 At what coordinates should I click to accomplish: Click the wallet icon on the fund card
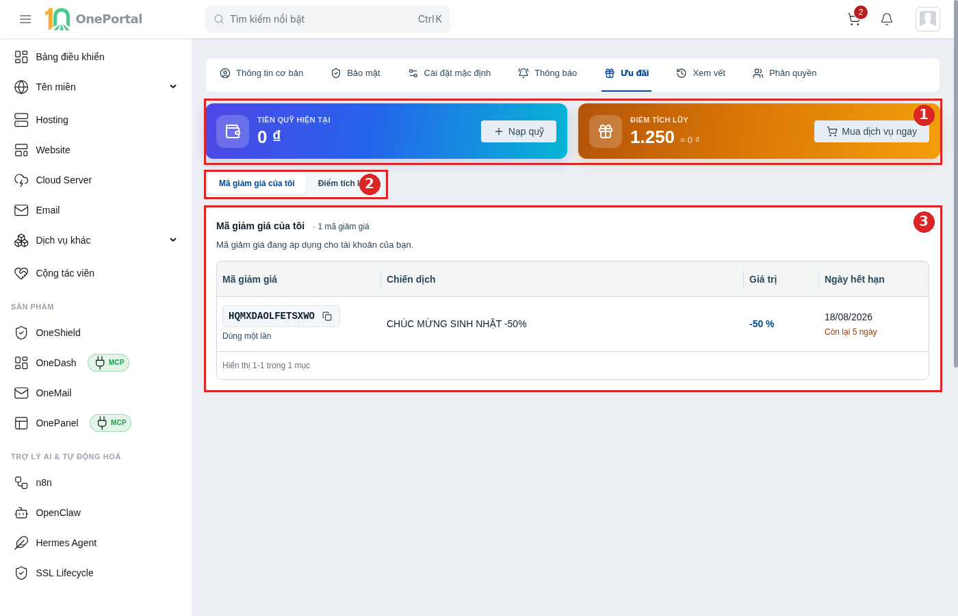233,131
